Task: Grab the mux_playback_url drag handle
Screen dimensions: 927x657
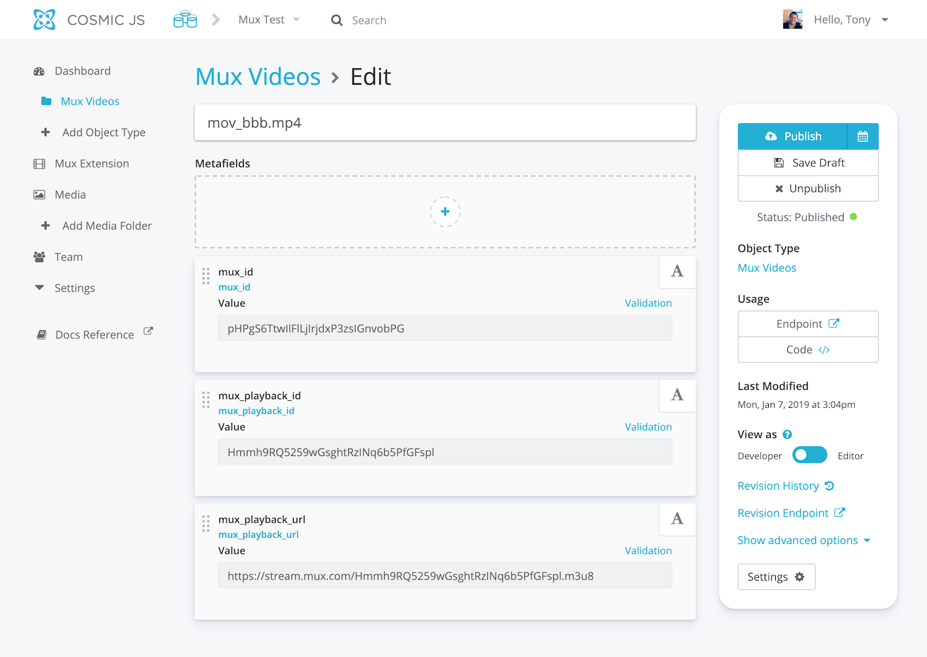Action: [206, 523]
